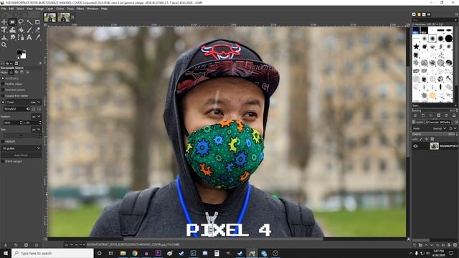This screenshot has height=258, width=459.
Task: Click the large hard round black brush
Action: (x=449, y=38)
